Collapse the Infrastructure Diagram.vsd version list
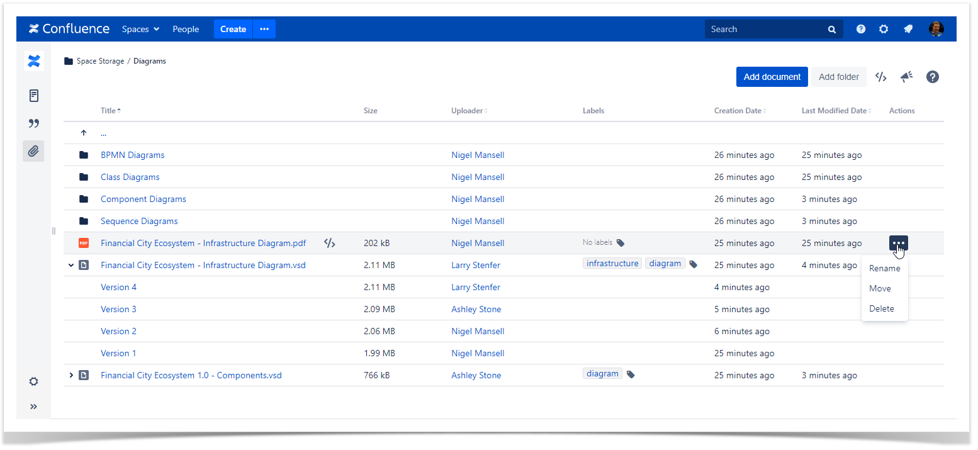This screenshot has height=450, width=978. point(70,265)
